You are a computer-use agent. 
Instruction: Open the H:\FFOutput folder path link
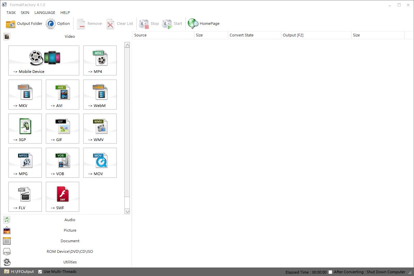click(22, 272)
